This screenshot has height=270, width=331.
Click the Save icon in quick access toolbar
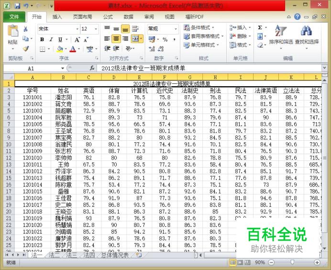click(x=17, y=6)
